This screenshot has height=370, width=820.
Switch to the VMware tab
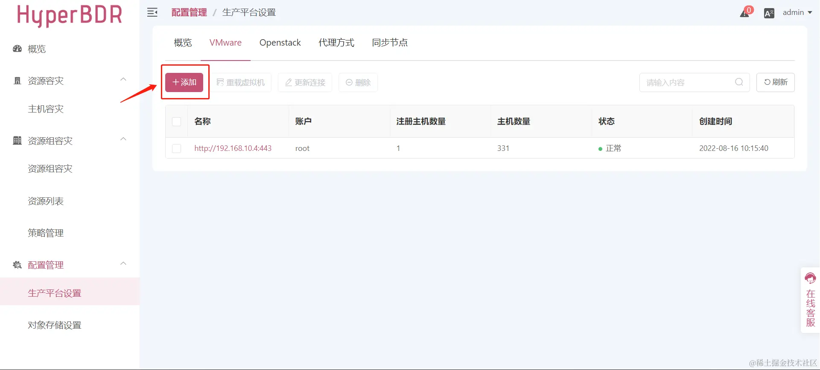(x=225, y=43)
